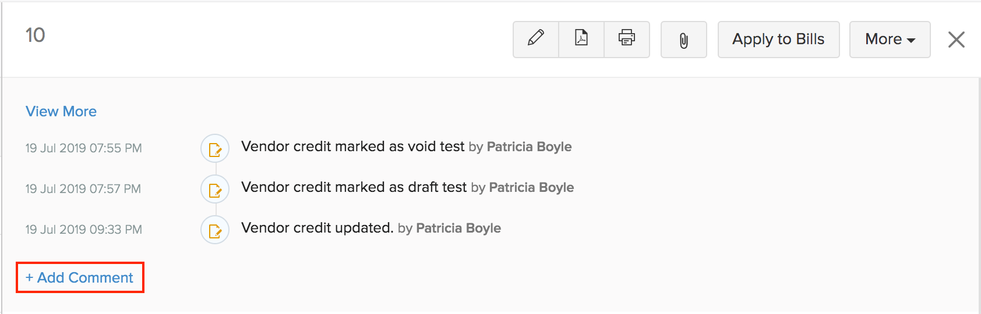The width and height of the screenshot is (981, 314).
Task: Click the history icon beside the void entry
Action: click(215, 149)
